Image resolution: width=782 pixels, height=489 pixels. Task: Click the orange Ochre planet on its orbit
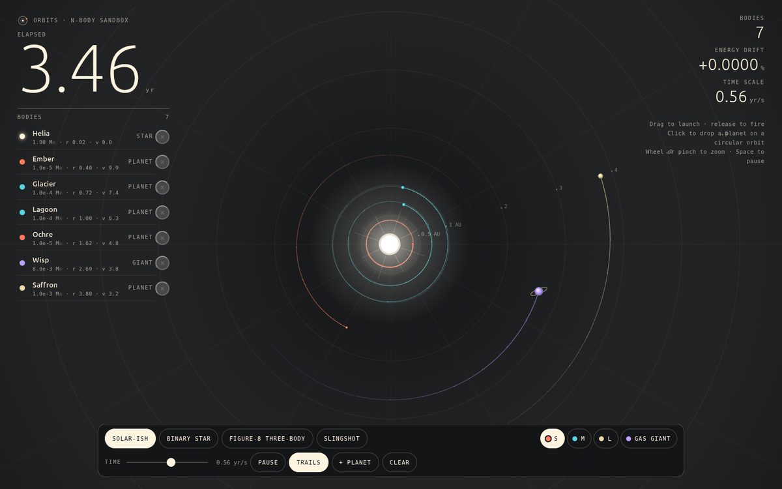[347, 327]
